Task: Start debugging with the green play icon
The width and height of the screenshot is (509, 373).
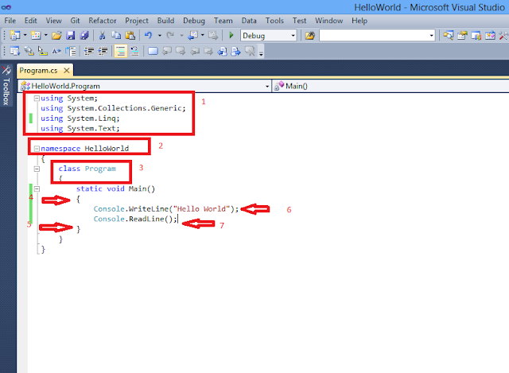Action: coord(231,35)
